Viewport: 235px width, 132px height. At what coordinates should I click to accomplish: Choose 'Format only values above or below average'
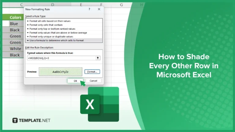pyautogui.click(x=58, y=33)
